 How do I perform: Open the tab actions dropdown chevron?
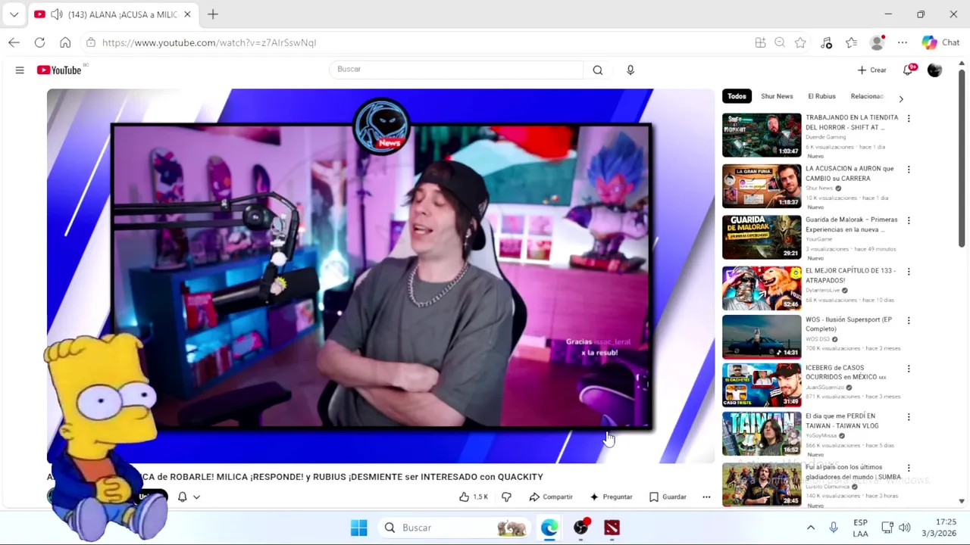tap(14, 14)
